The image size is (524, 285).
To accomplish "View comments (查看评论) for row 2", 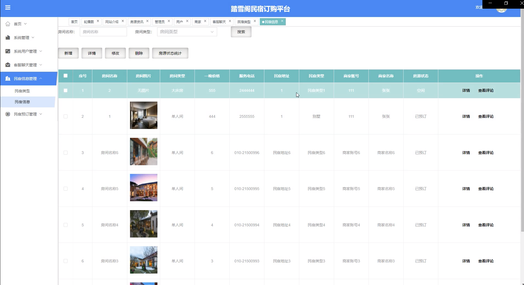I will 486,116.
